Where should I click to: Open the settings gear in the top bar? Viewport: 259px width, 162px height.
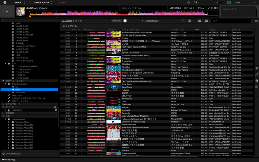pyautogui.click(x=189, y=3)
